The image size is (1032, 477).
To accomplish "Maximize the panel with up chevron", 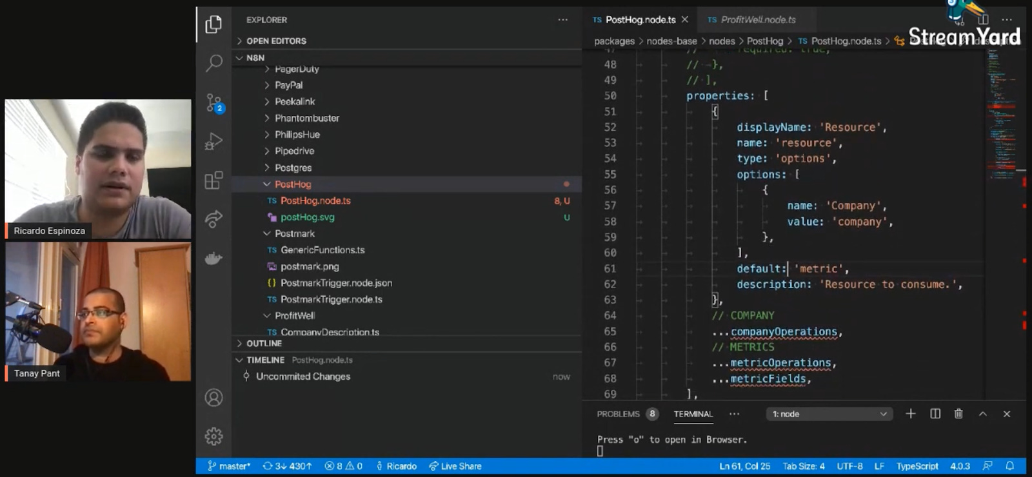I will tap(983, 414).
